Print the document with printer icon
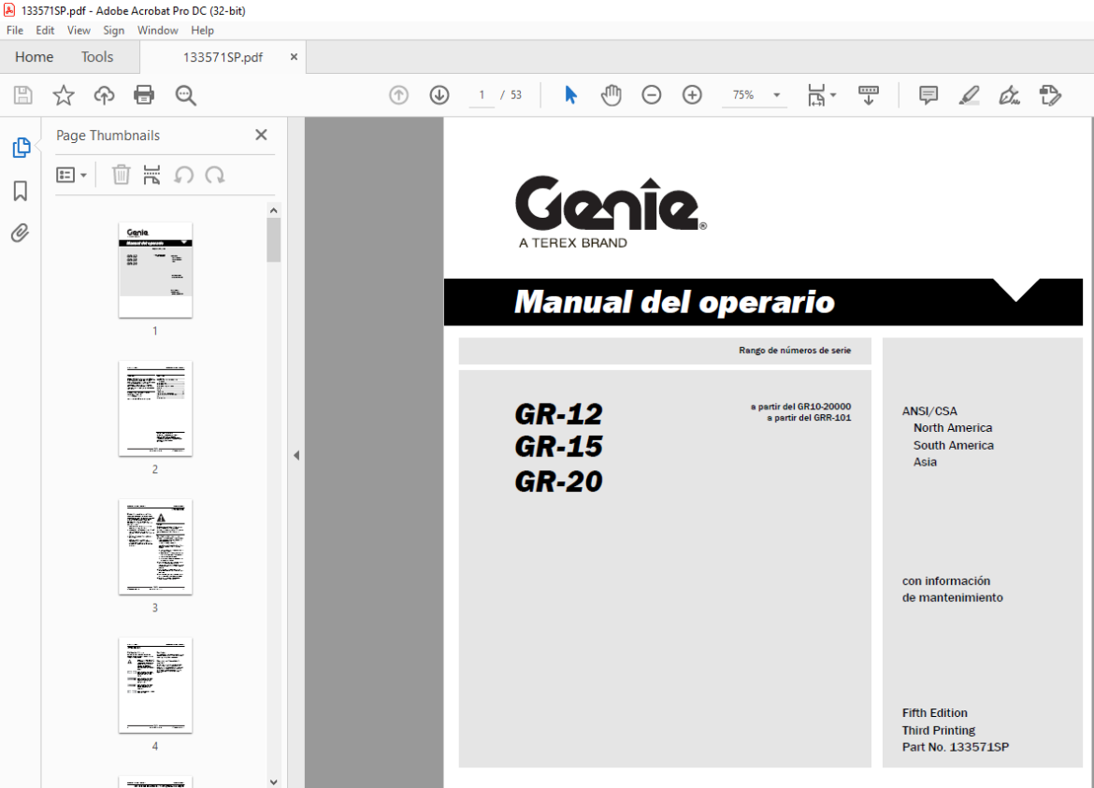 coord(144,94)
